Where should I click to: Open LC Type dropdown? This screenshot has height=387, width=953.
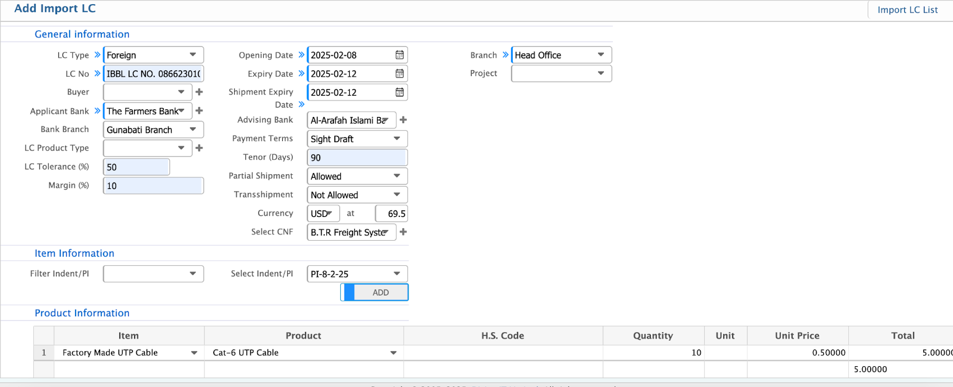[x=154, y=55]
